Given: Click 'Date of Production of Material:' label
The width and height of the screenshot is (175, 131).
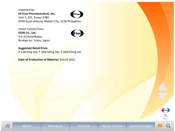Looking at the screenshot, I should [39, 60].
